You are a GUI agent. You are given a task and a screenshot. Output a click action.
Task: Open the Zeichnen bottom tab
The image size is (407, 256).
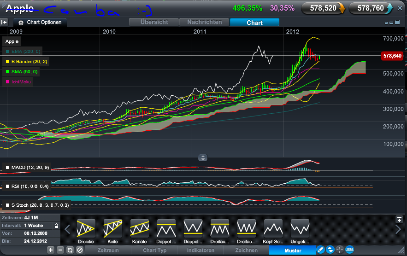pyautogui.click(x=246, y=250)
